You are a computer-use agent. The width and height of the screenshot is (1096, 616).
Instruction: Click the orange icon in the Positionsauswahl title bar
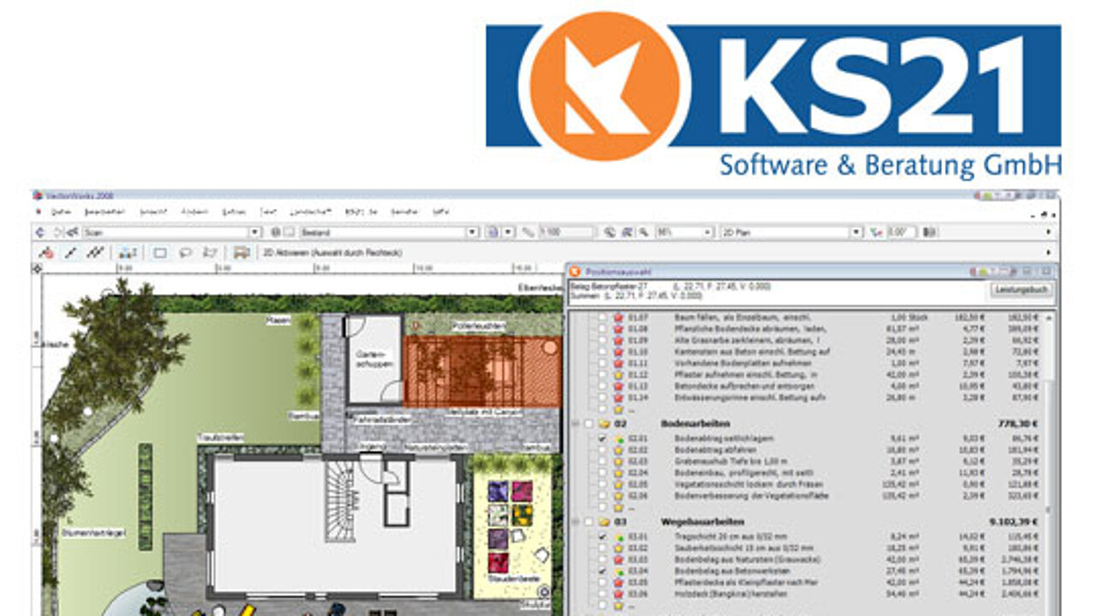[575, 271]
